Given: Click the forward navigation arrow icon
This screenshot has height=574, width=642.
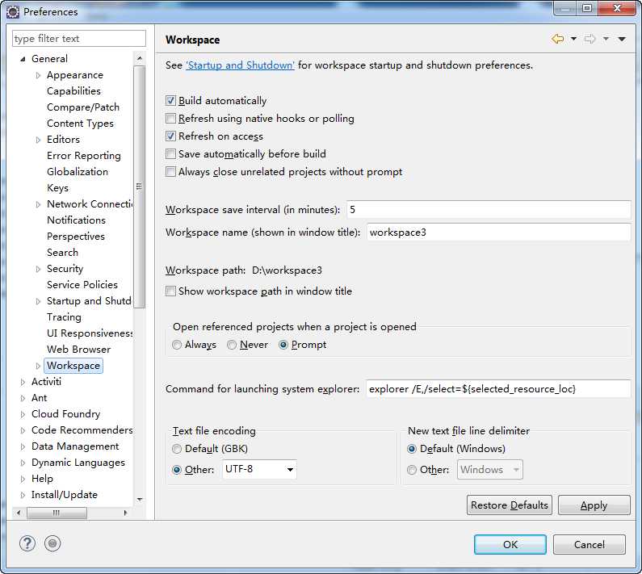Looking at the screenshot, I should coord(590,39).
